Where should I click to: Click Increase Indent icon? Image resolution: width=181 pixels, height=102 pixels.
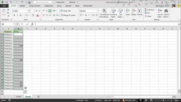click(57, 15)
